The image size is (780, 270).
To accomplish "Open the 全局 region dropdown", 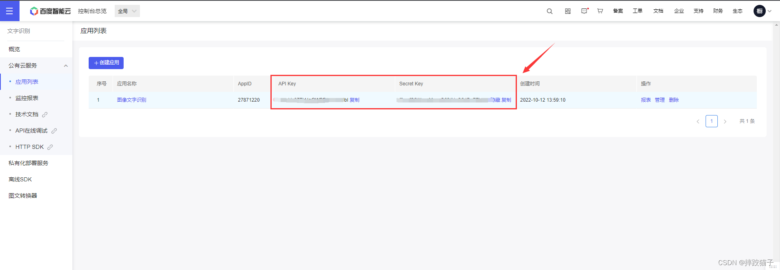I will 127,11.
